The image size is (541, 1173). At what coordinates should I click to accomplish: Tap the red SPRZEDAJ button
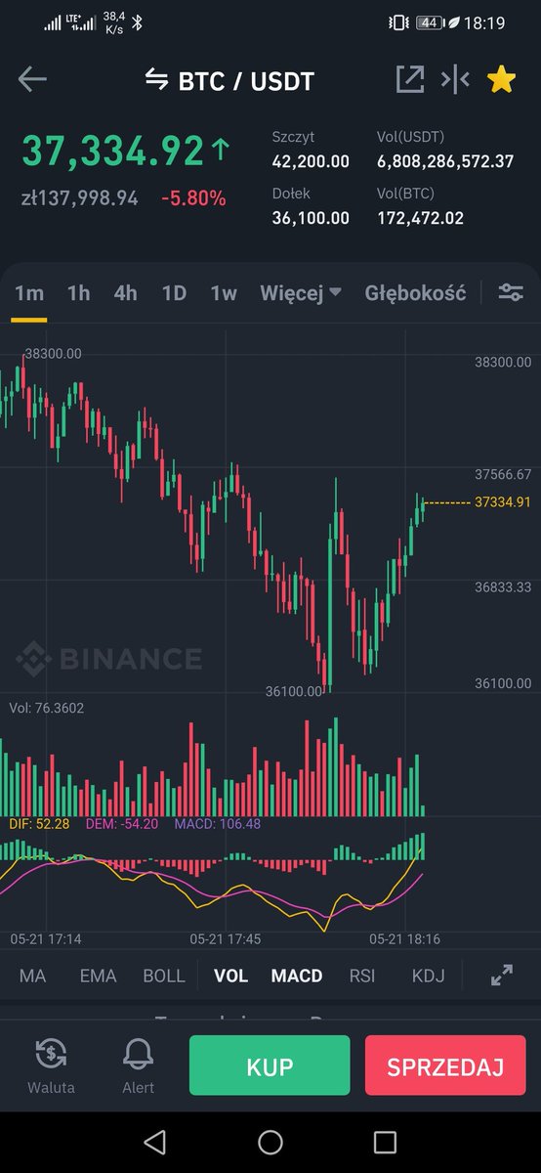point(445,1066)
